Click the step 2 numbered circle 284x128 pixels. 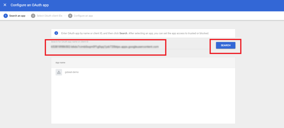tap(33, 16)
